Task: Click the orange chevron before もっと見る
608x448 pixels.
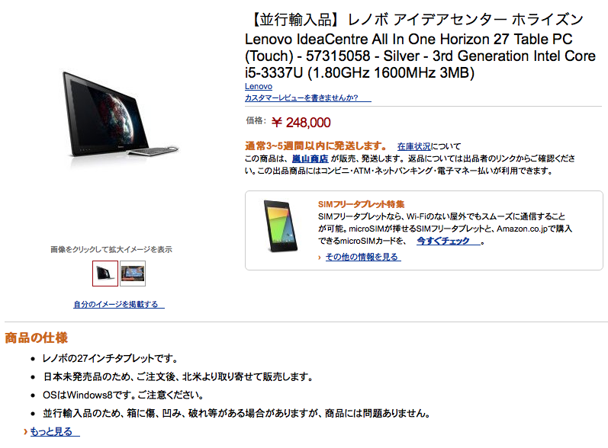Action: [26, 431]
